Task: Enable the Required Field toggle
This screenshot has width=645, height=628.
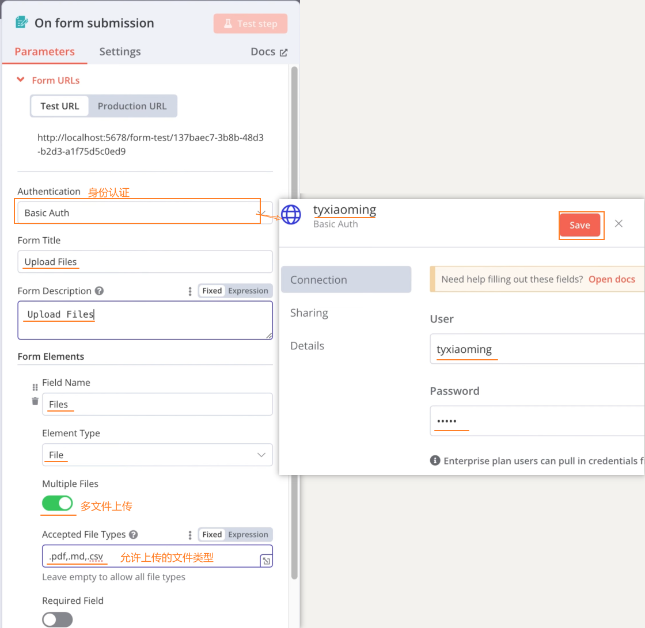Action: 58,619
